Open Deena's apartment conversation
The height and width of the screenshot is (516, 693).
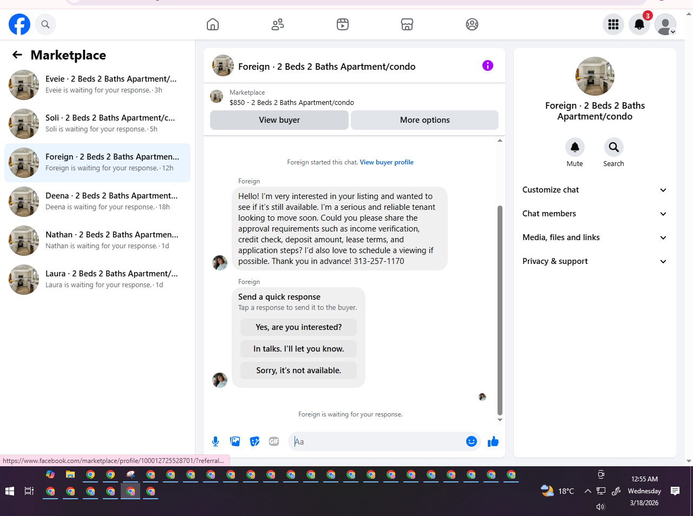point(97,202)
